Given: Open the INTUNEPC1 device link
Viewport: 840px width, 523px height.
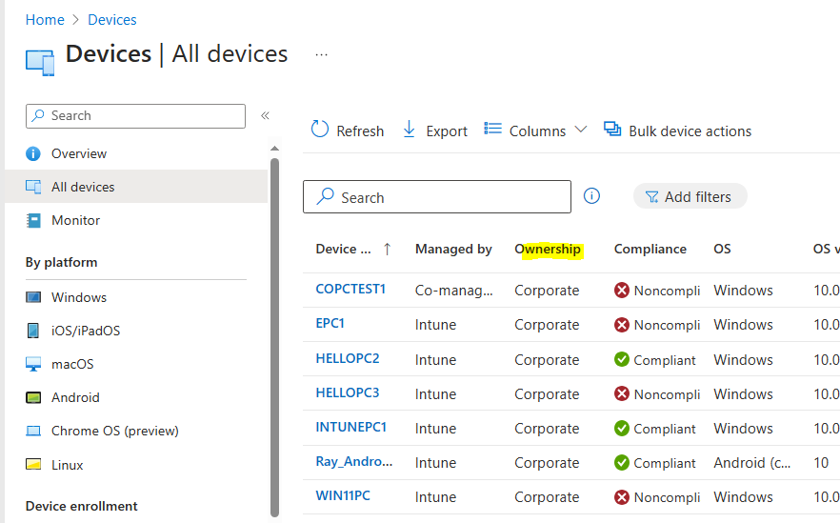Looking at the screenshot, I should pos(350,427).
